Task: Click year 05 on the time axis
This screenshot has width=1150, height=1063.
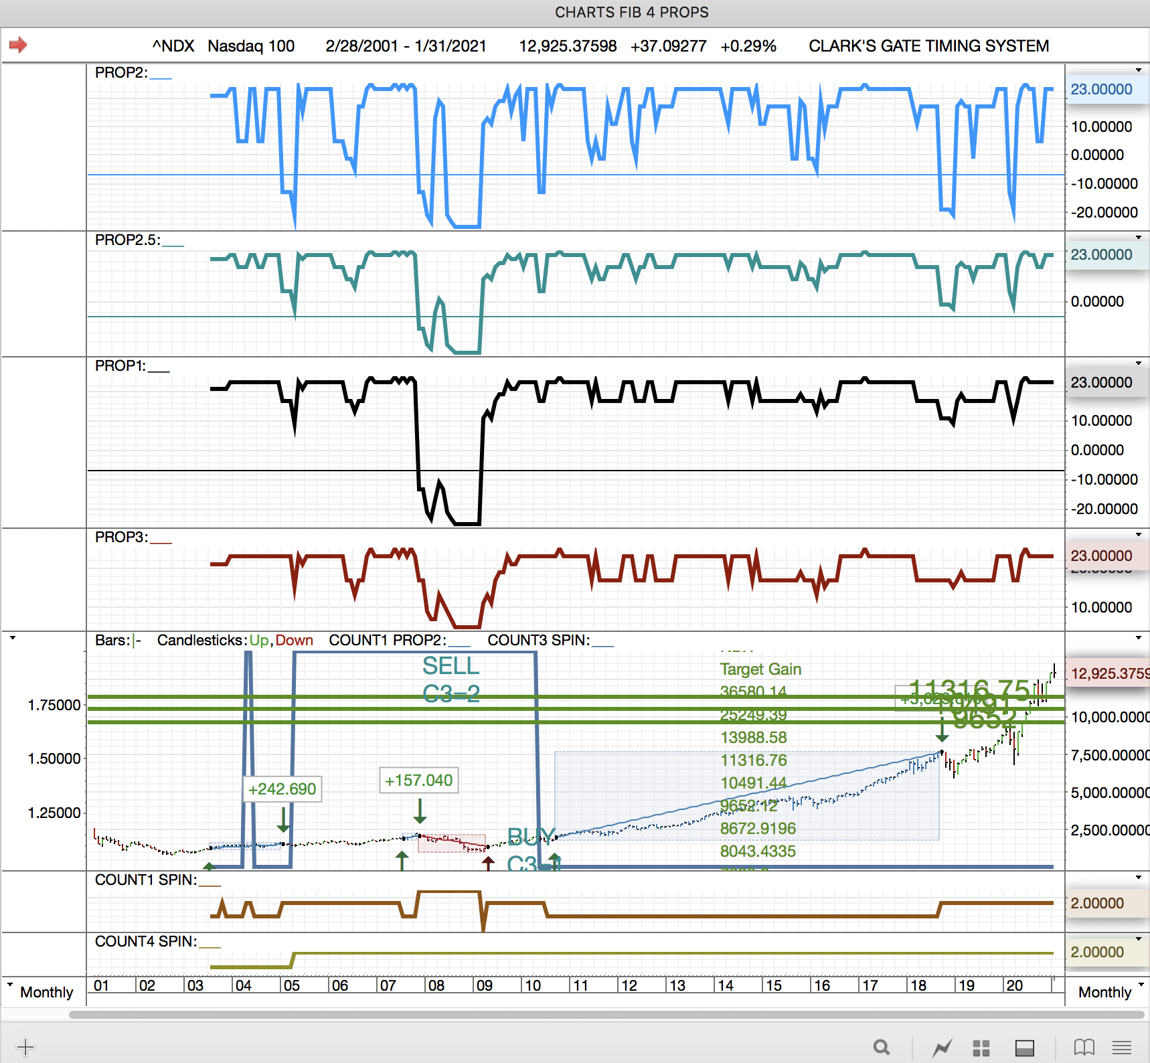Action: (292, 985)
